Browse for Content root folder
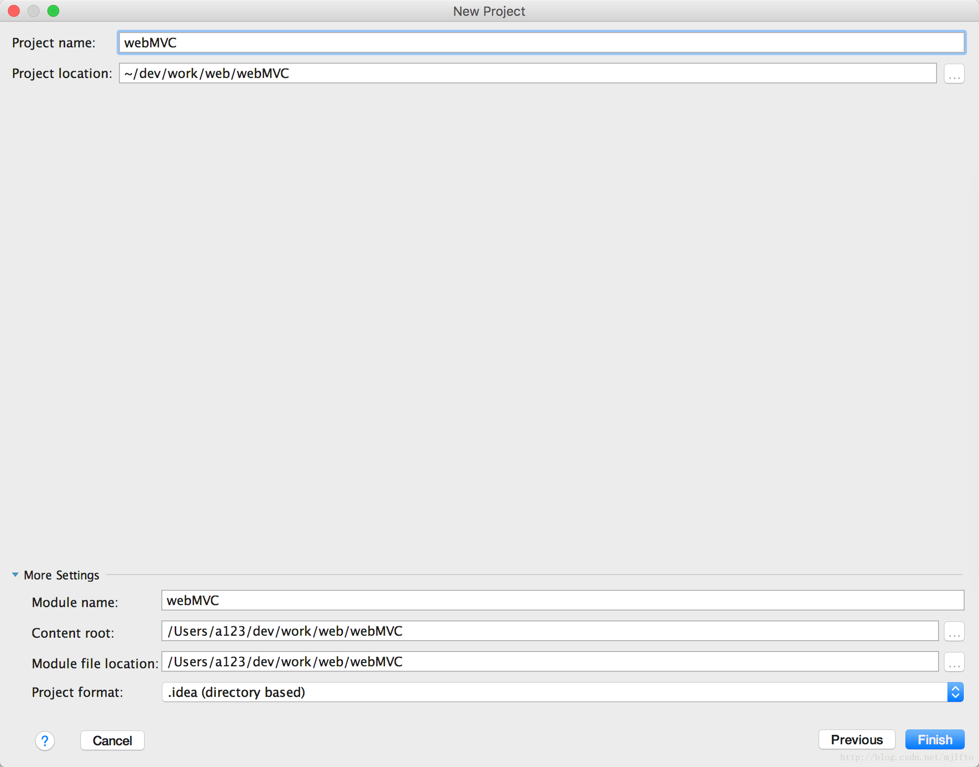The width and height of the screenshot is (979, 767). pyautogui.click(x=954, y=631)
